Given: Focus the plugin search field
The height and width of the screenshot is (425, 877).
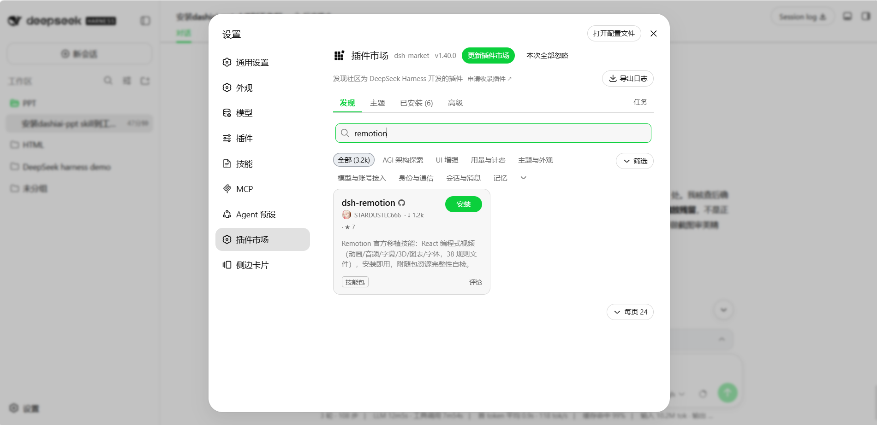Looking at the screenshot, I should (x=493, y=133).
